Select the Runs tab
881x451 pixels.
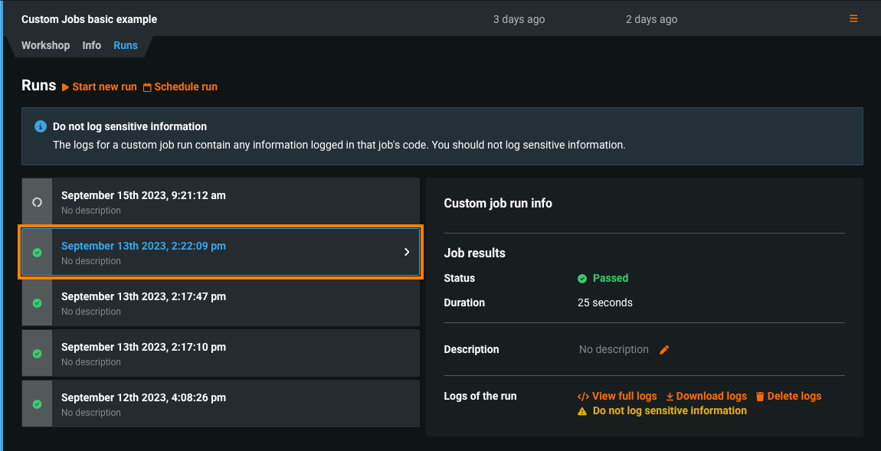click(x=126, y=45)
